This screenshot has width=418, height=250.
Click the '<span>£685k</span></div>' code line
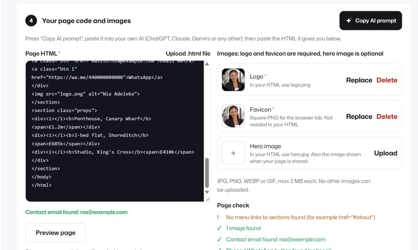coord(65,144)
